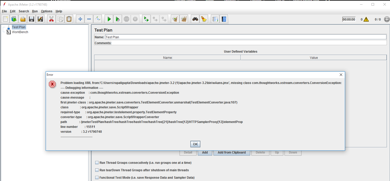Select WorkBench in the tree
The height and width of the screenshot is (181, 390).
coord(20,32)
